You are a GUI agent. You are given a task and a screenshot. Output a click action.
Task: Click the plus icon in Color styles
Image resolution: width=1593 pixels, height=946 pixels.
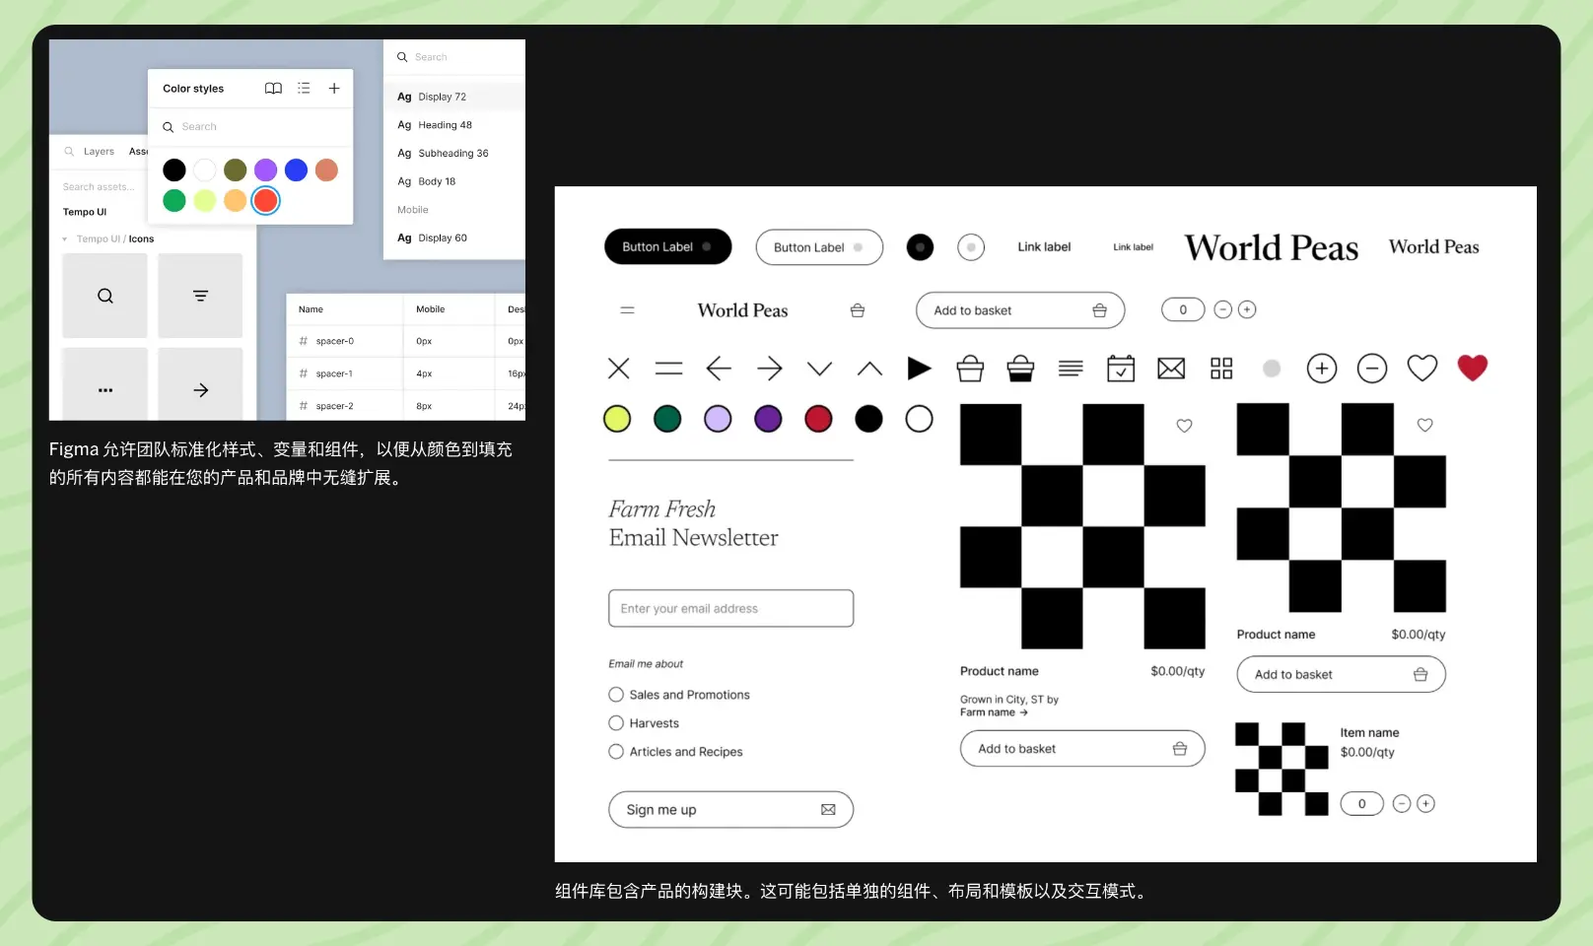[x=334, y=89]
